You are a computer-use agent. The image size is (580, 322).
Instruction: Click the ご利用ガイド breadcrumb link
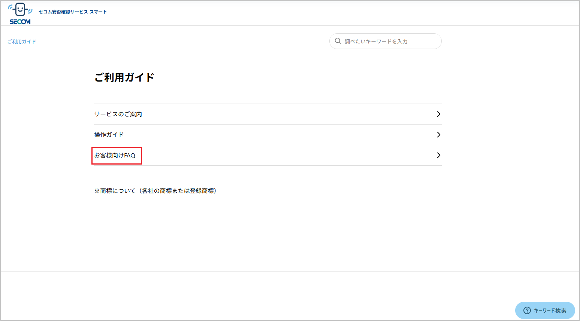pyautogui.click(x=22, y=42)
